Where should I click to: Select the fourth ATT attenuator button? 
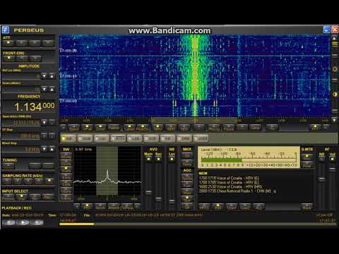pos(48,43)
